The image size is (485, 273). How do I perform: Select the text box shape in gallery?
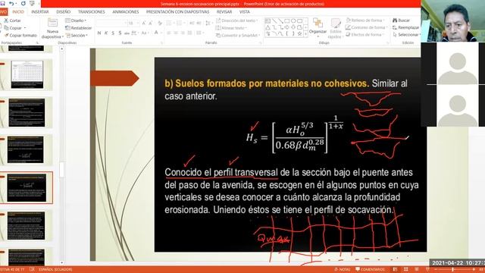[x=268, y=21]
